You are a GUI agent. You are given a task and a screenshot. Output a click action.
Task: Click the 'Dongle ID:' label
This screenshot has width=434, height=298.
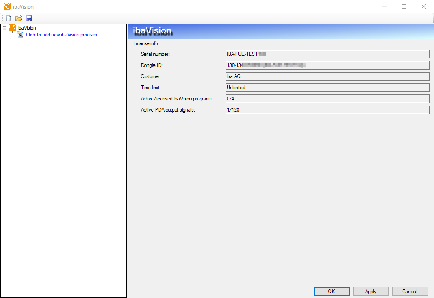(152, 65)
